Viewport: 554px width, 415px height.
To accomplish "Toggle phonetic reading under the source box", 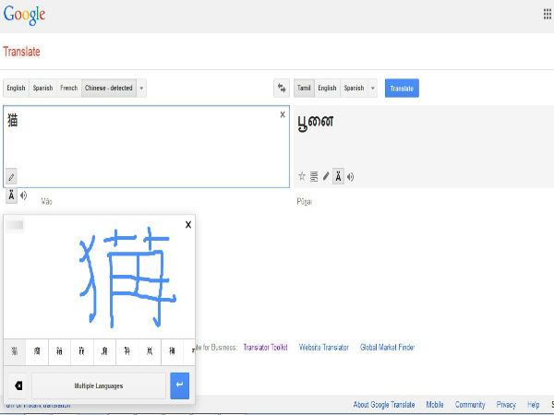I will (x=11, y=196).
